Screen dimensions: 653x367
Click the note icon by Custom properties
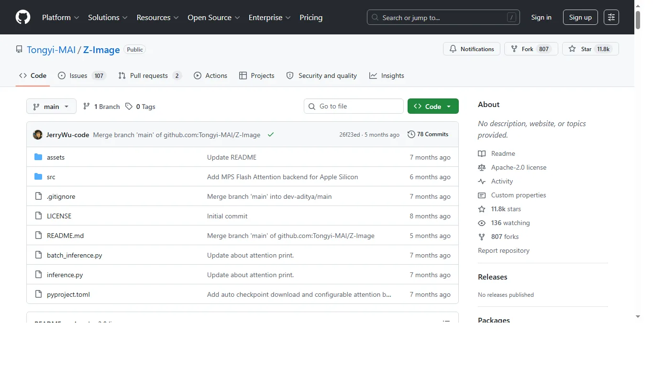coord(482,195)
